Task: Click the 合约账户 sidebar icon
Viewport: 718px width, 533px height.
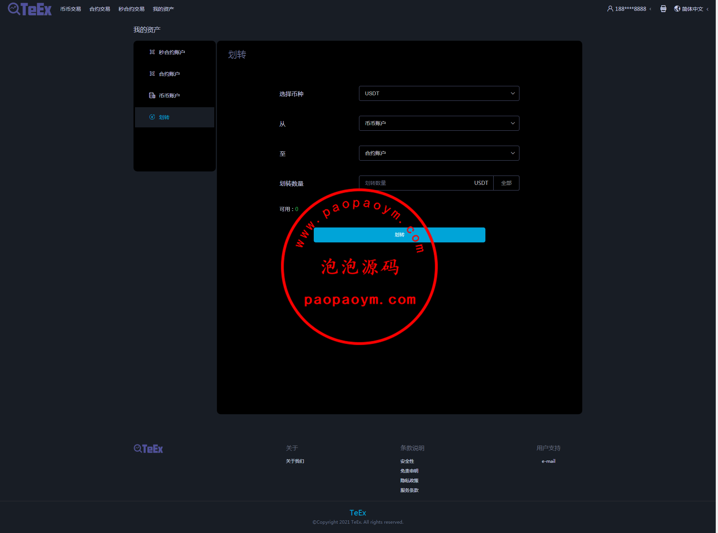Action: point(152,74)
